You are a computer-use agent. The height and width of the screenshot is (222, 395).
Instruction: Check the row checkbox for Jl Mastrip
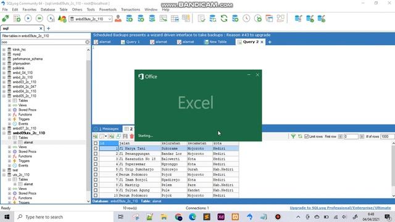click(96, 185)
